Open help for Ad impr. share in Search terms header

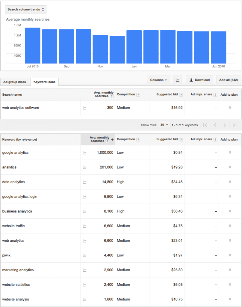pos(215,94)
